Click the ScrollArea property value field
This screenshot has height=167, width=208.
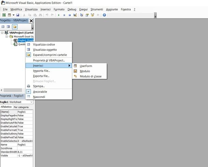[25, 148]
